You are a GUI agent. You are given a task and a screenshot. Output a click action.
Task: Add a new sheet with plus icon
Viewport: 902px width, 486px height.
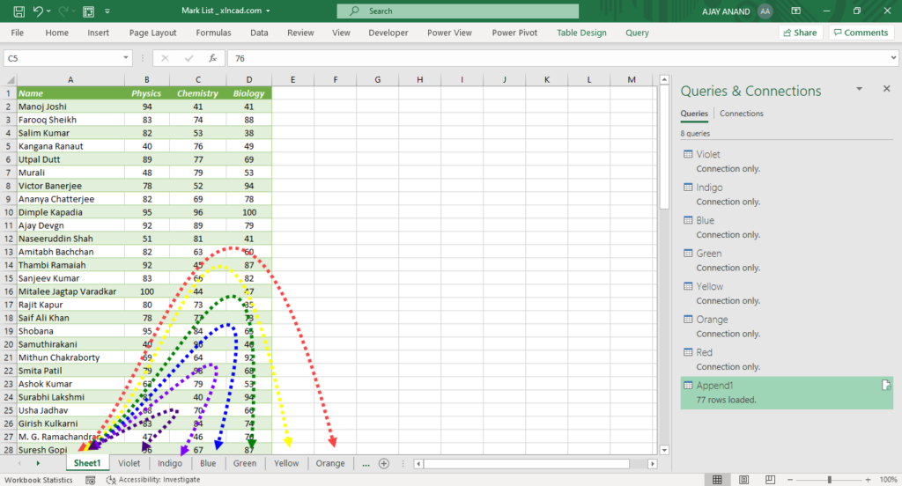tap(384, 464)
